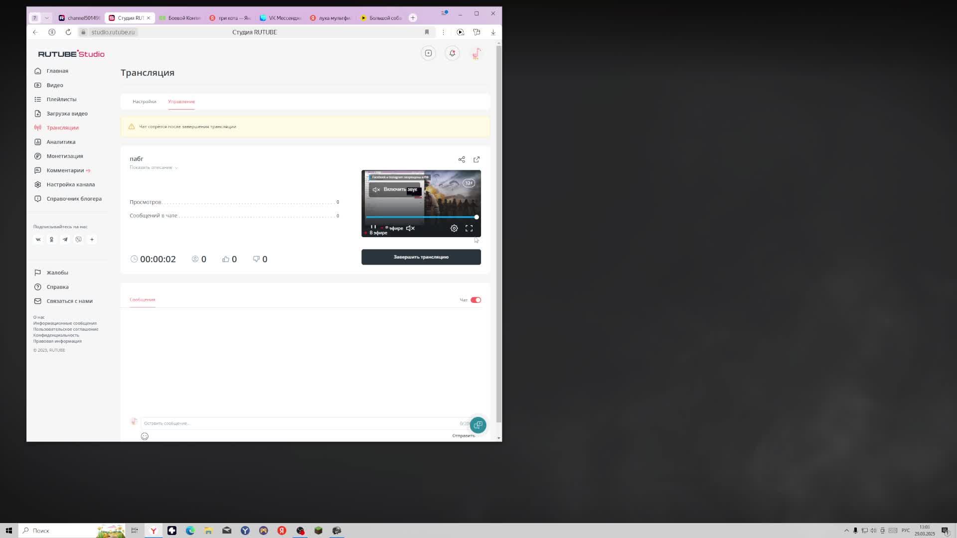Switch to the Настройки tab
The height and width of the screenshot is (538, 957).
(144, 102)
